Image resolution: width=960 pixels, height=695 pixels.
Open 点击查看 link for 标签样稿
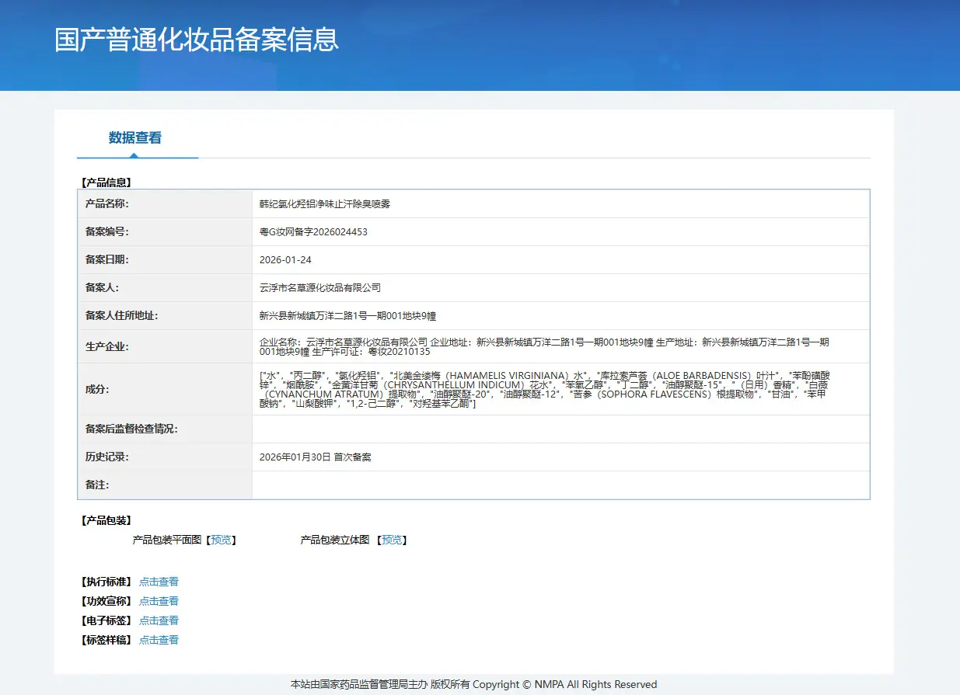coord(159,640)
